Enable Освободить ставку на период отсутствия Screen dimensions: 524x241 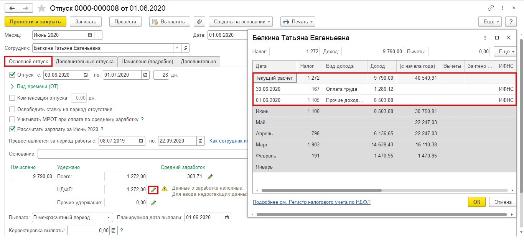12,109
